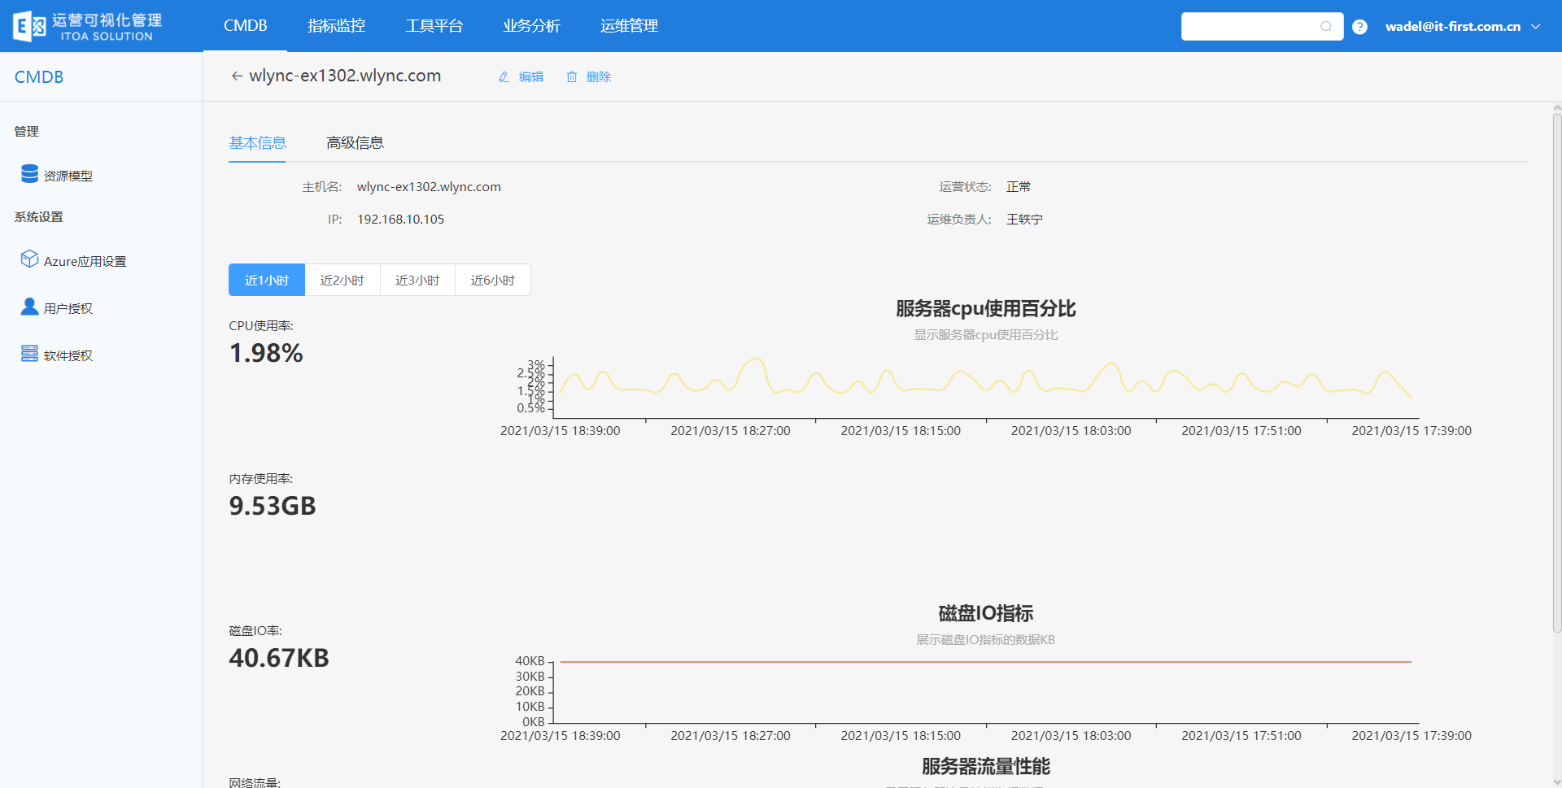Click the 40.67KB disk IO value
This screenshot has width=1562, height=788.
(279, 658)
